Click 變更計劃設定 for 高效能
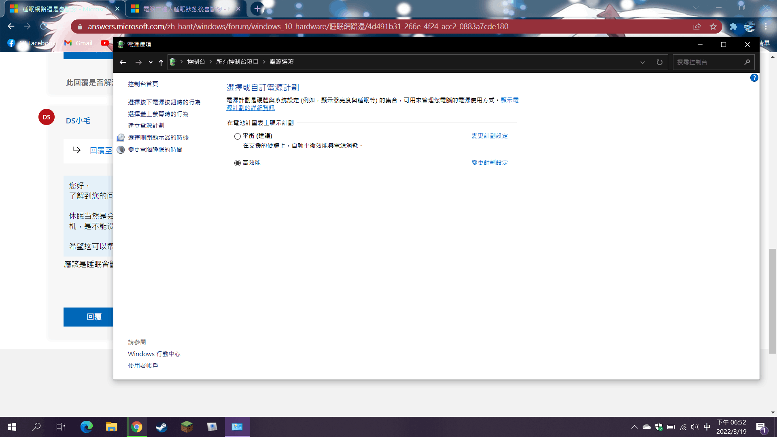777x437 pixels. (489, 163)
